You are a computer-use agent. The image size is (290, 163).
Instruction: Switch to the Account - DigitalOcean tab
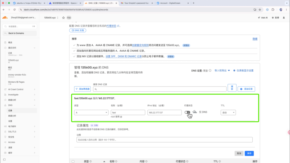coord(172,3)
